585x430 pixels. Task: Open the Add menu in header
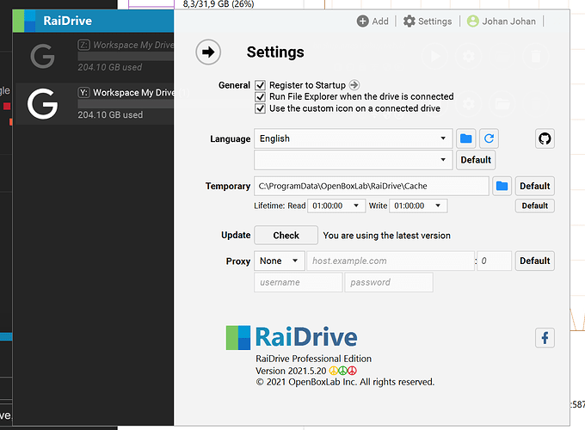click(x=373, y=21)
